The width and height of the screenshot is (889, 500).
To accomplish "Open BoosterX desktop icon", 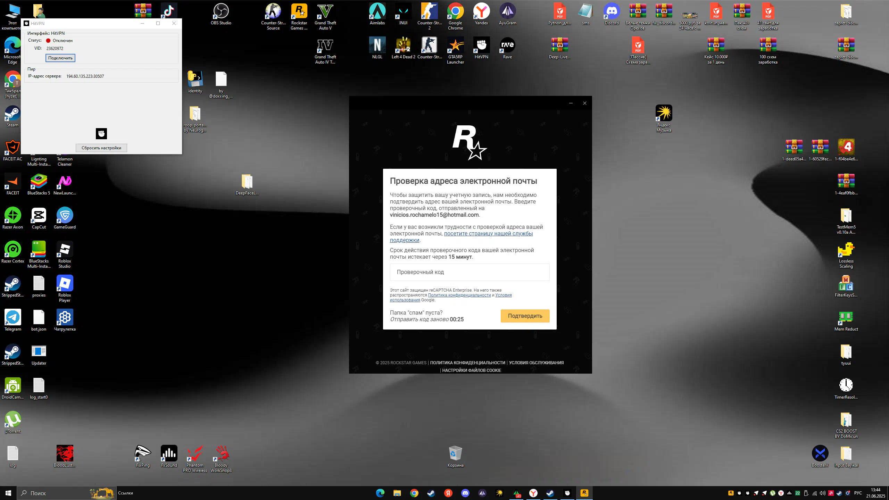I will (820, 457).
